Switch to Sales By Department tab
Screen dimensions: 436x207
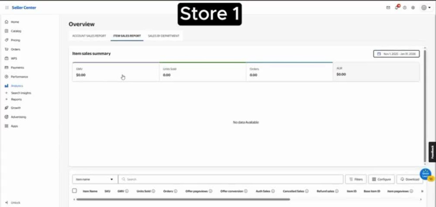163,36
